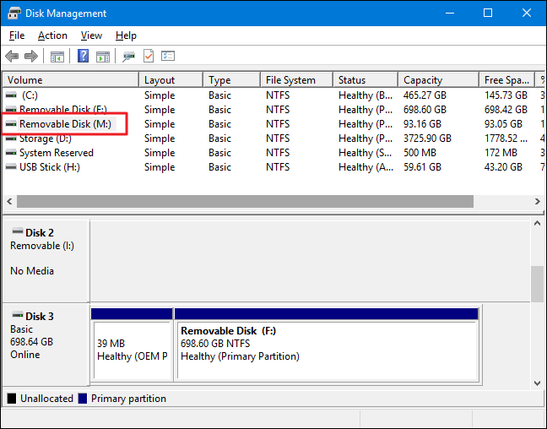The image size is (547, 429).
Task: Select Removable Disk (M:) in volume list
Action: pyautogui.click(x=64, y=124)
